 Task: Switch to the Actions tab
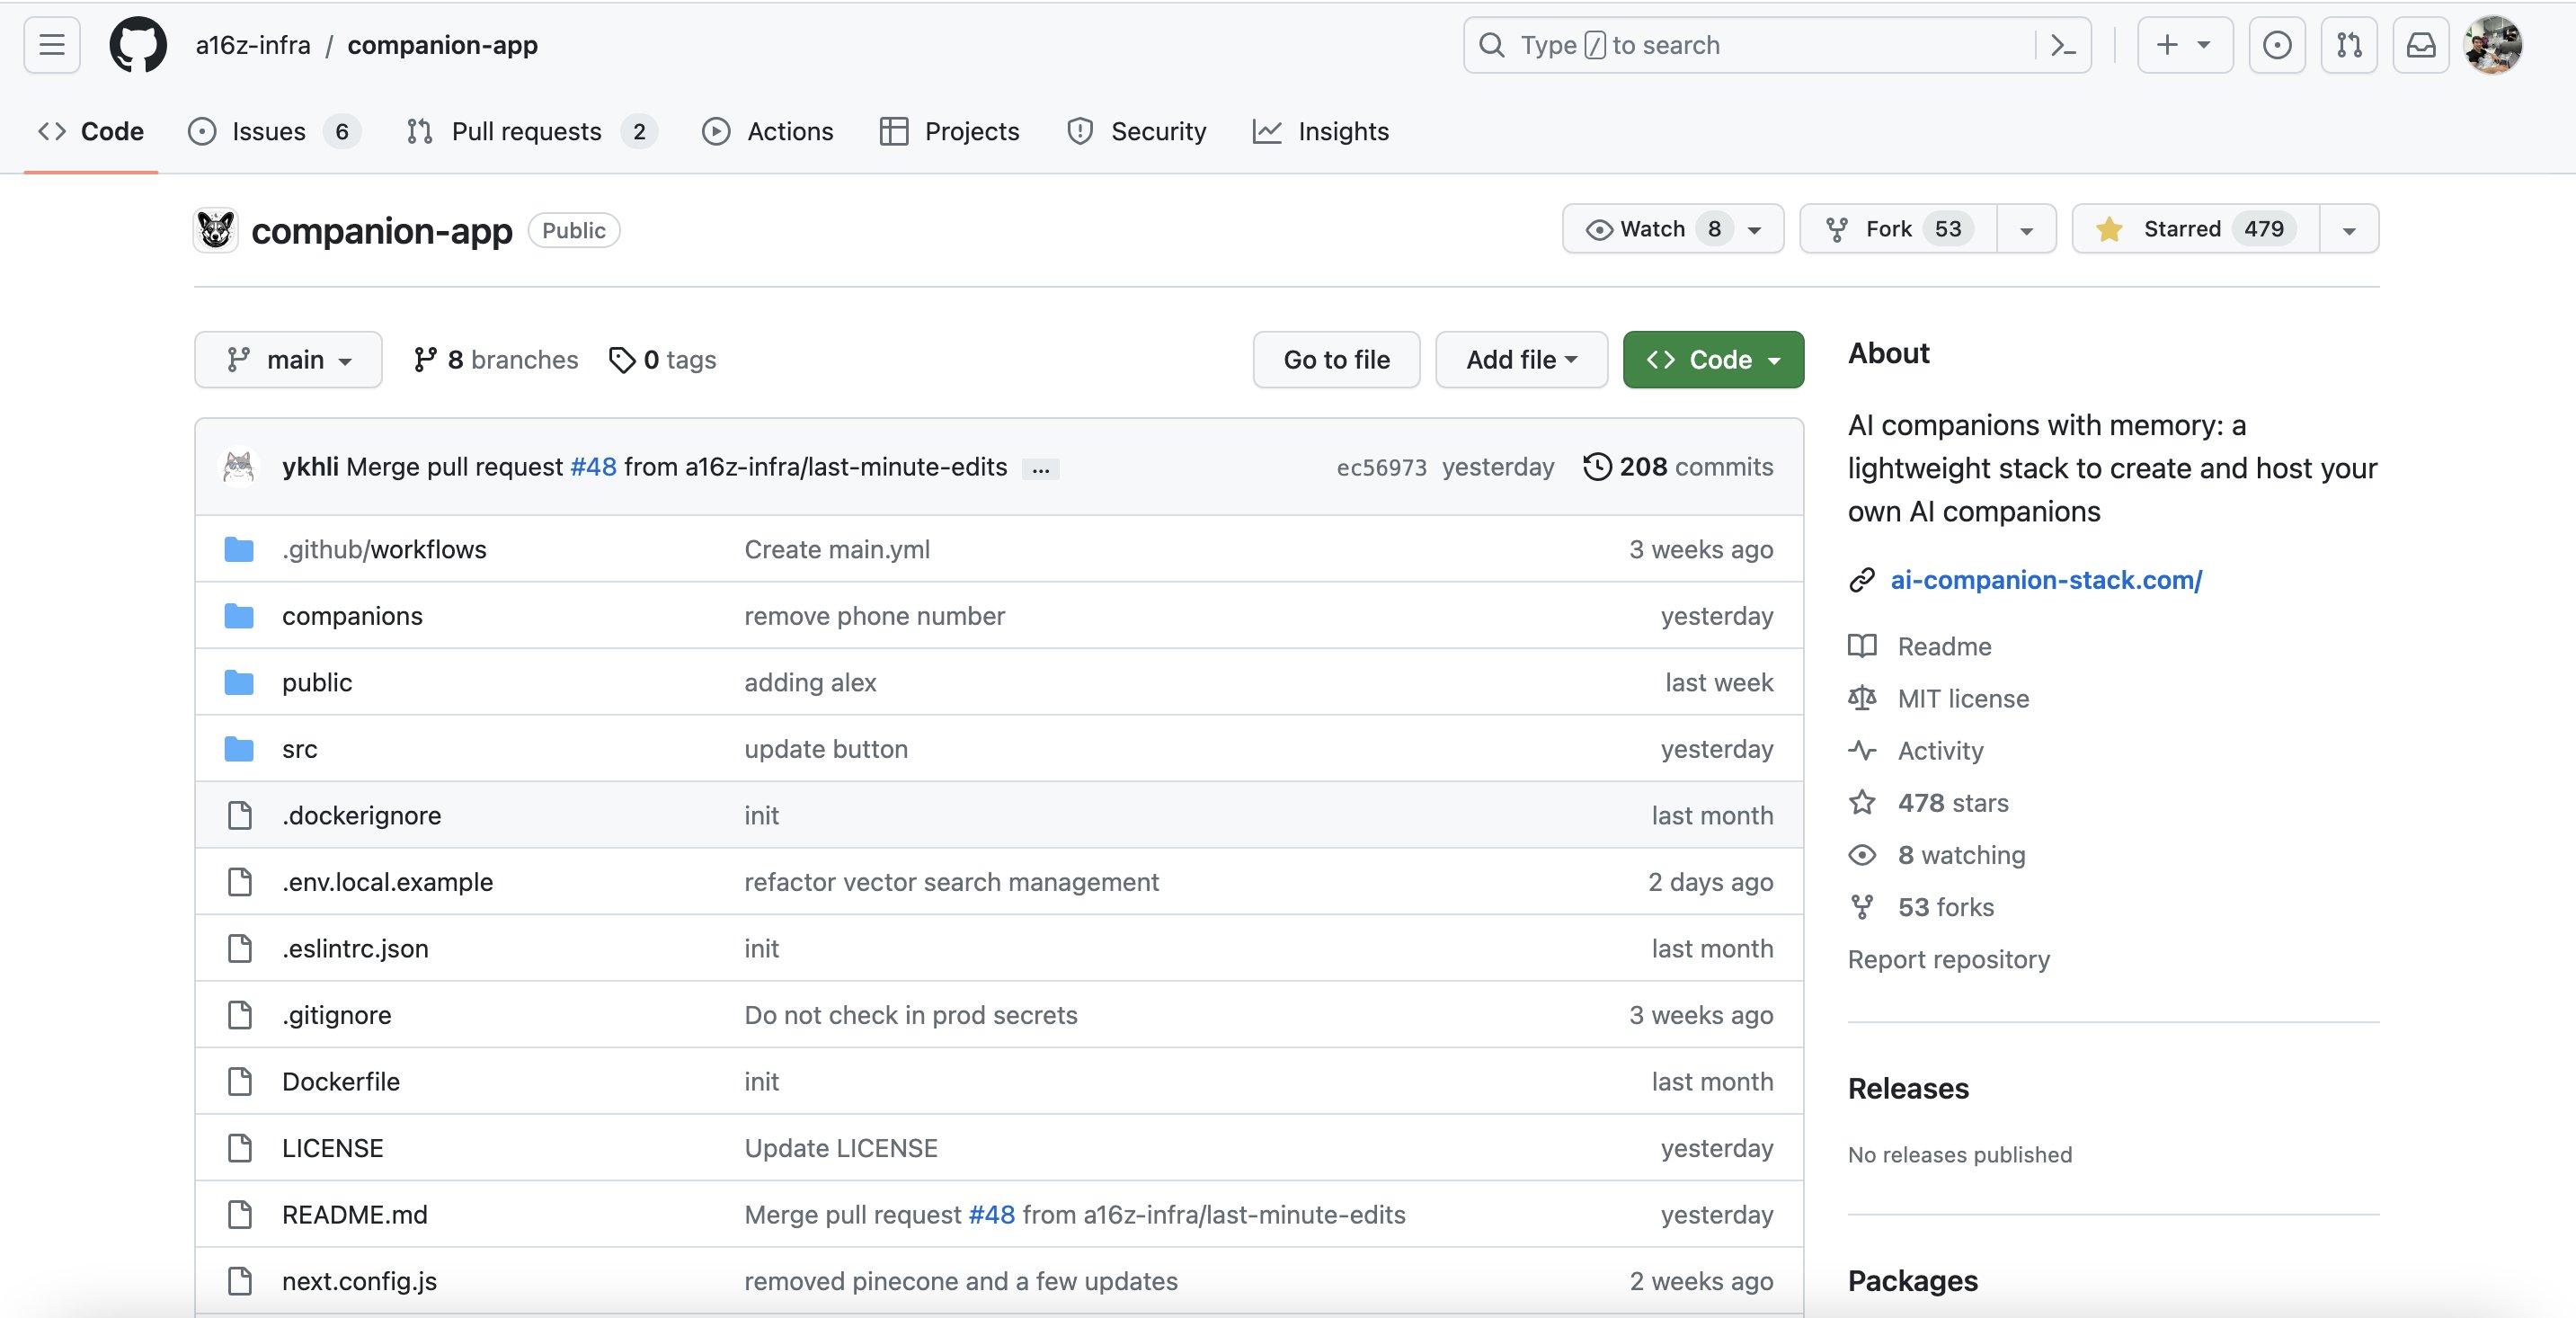[x=768, y=131]
